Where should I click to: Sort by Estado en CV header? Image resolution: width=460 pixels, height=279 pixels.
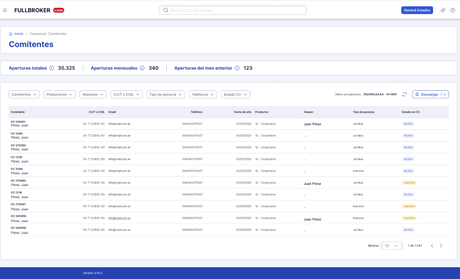click(411, 112)
